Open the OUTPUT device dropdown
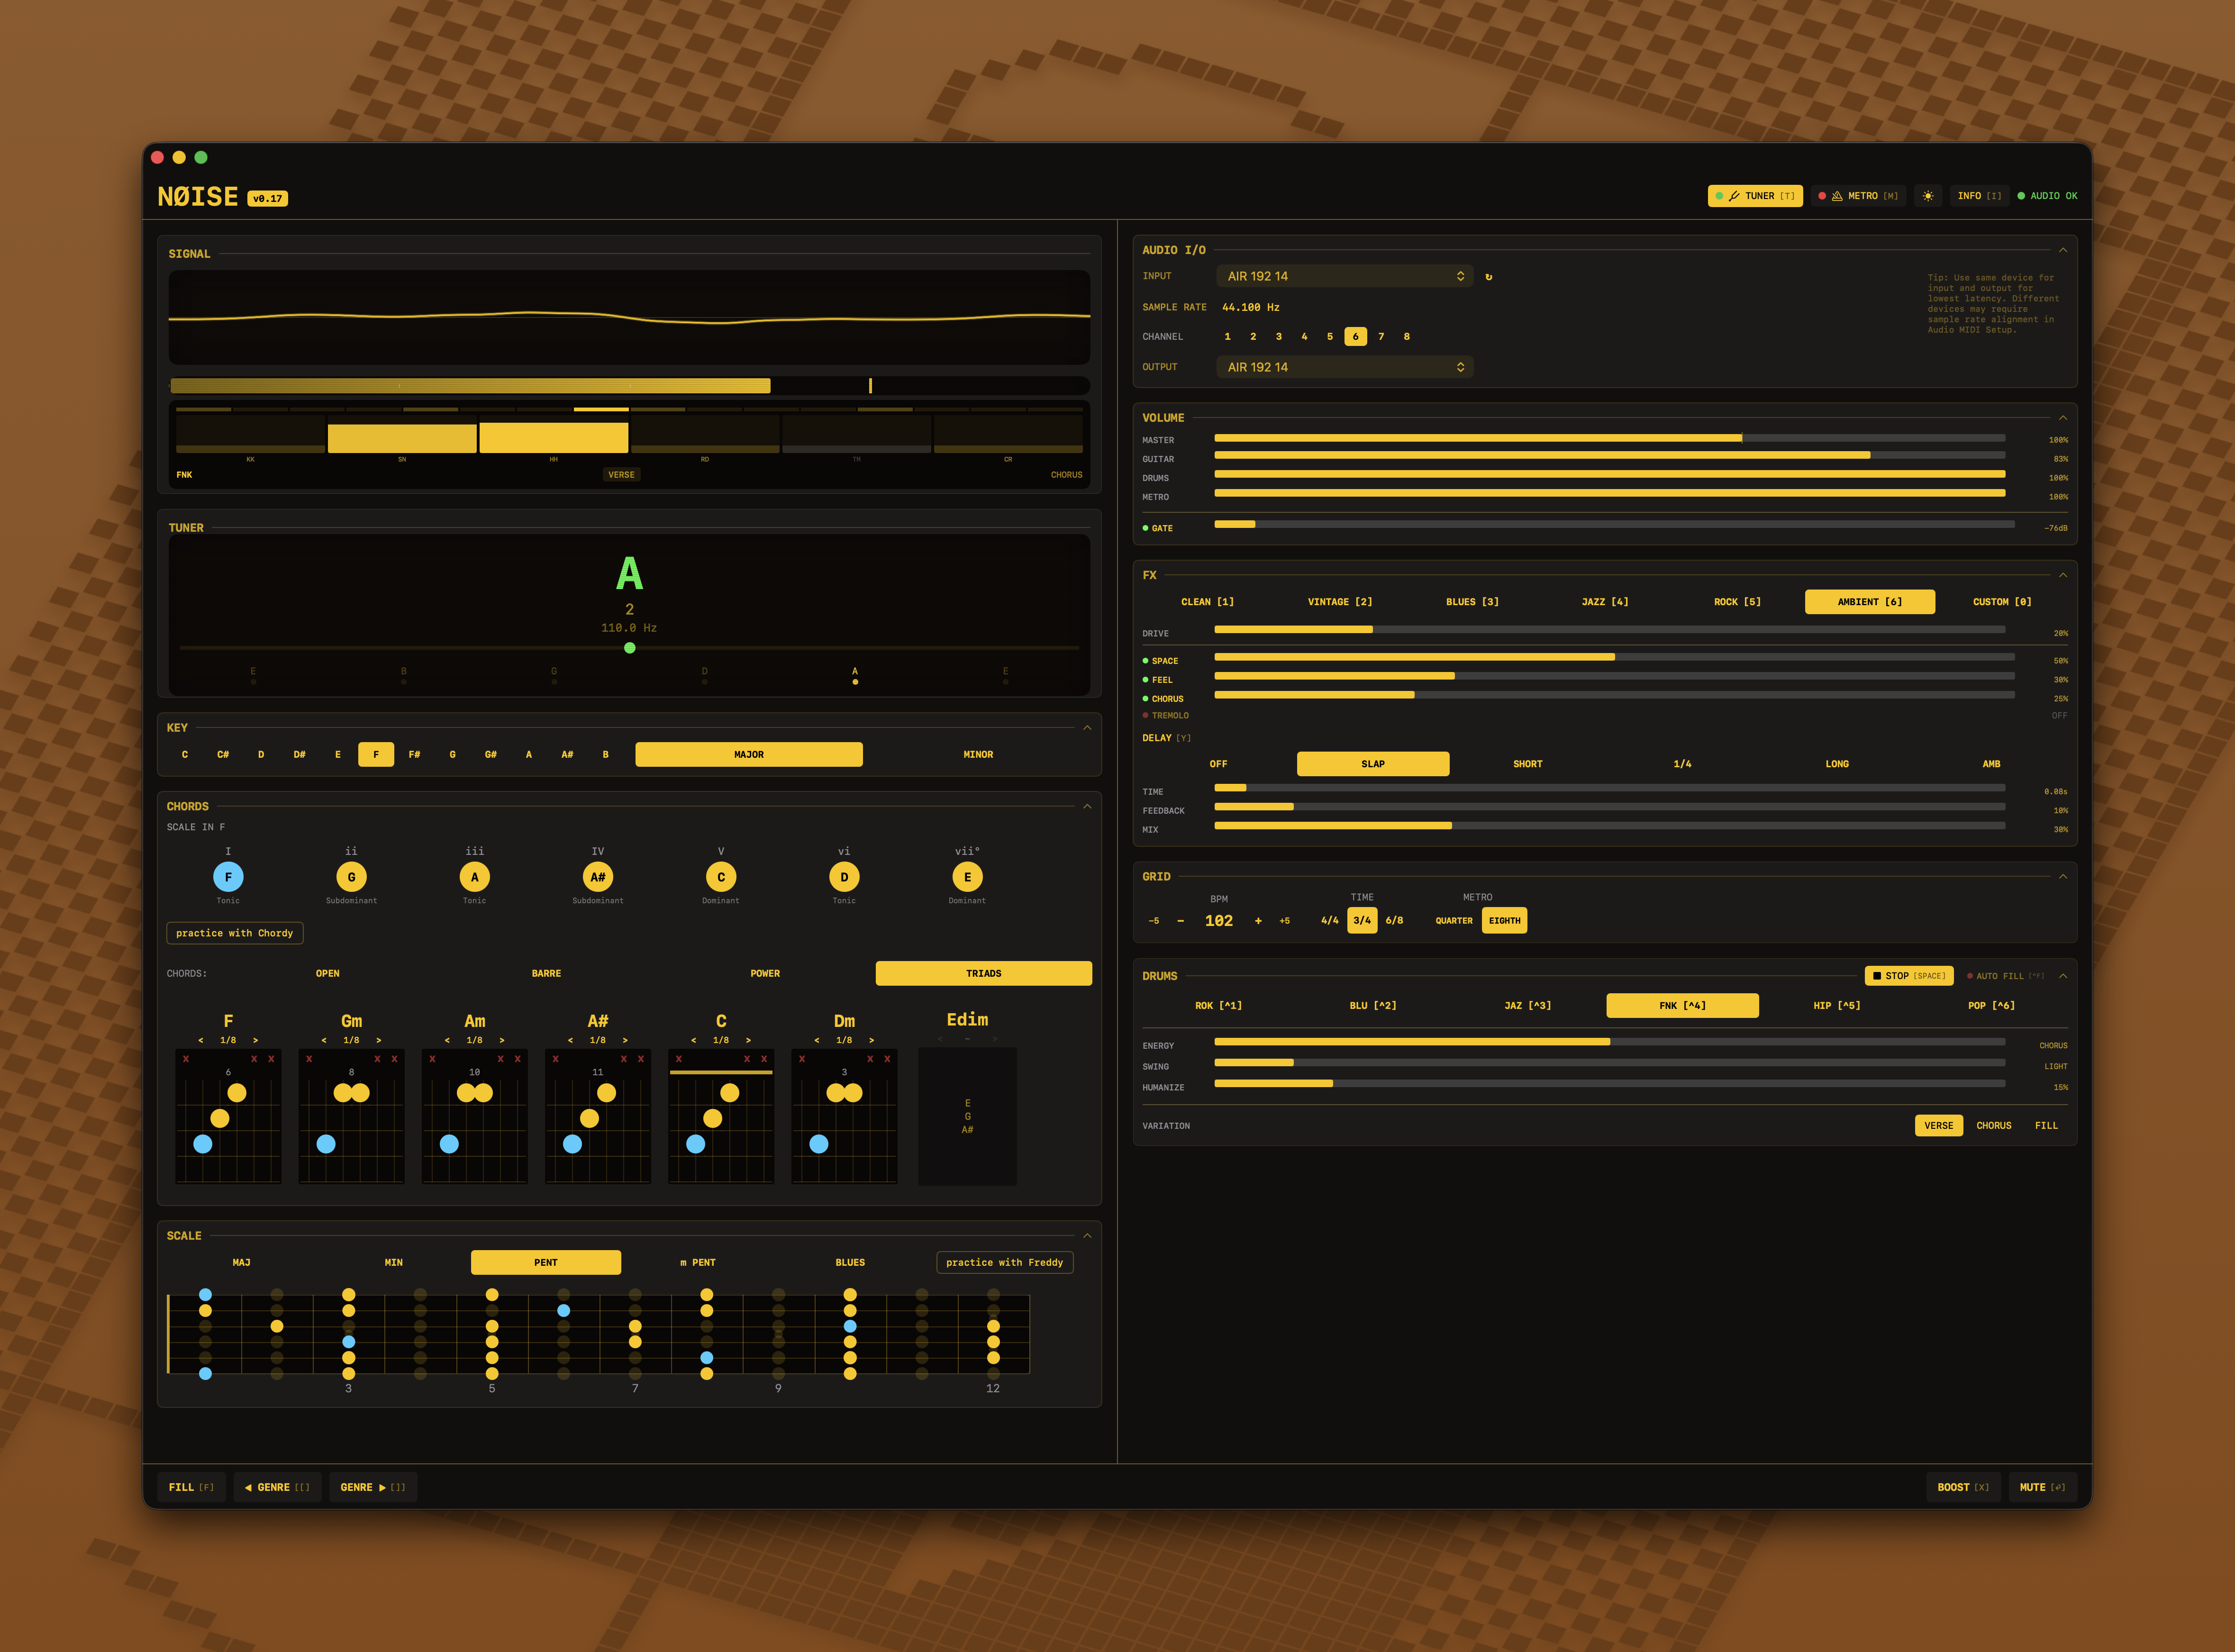This screenshot has width=2235, height=1652. [1344, 366]
